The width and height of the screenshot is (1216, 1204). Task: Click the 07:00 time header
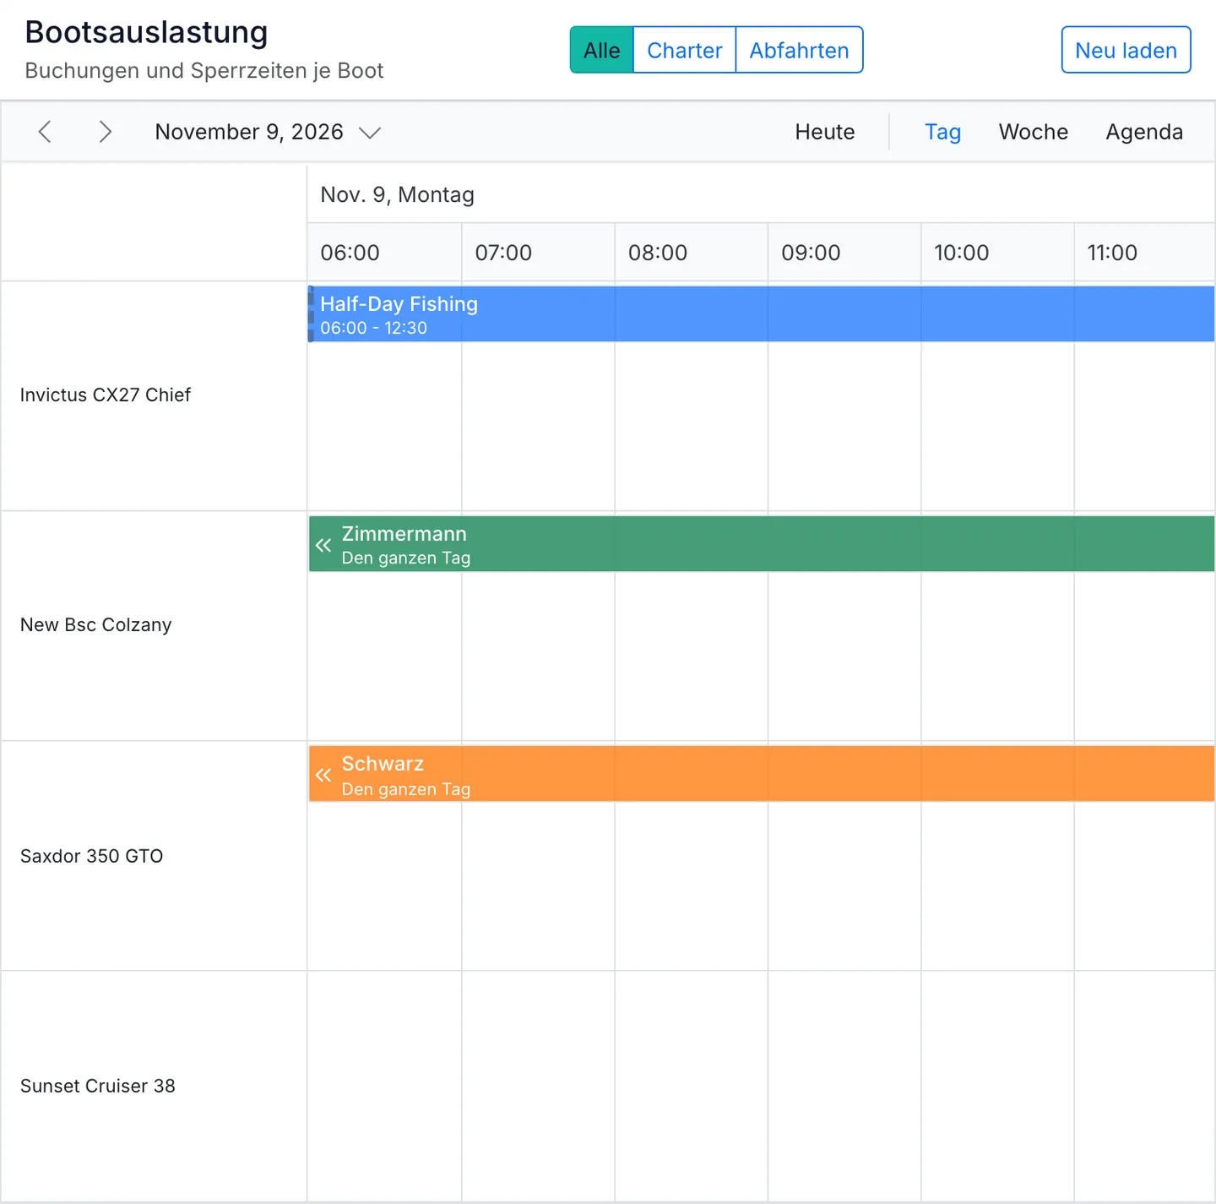538,253
